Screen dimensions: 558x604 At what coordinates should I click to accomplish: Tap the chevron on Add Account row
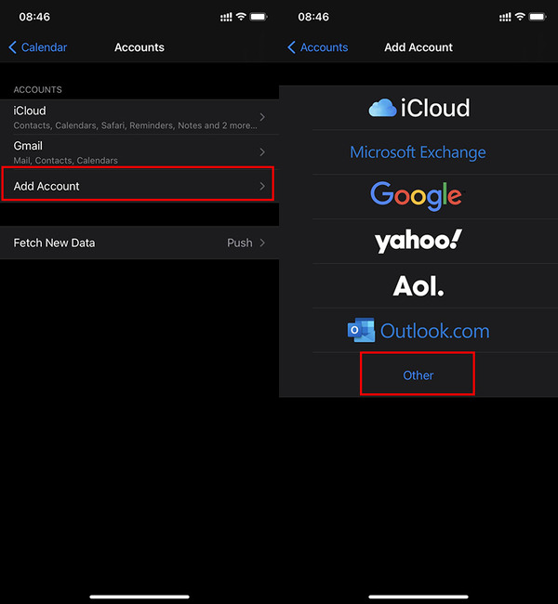262,187
